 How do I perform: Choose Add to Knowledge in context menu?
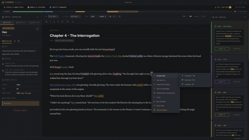pyautogui.click(x=166, y=89)
